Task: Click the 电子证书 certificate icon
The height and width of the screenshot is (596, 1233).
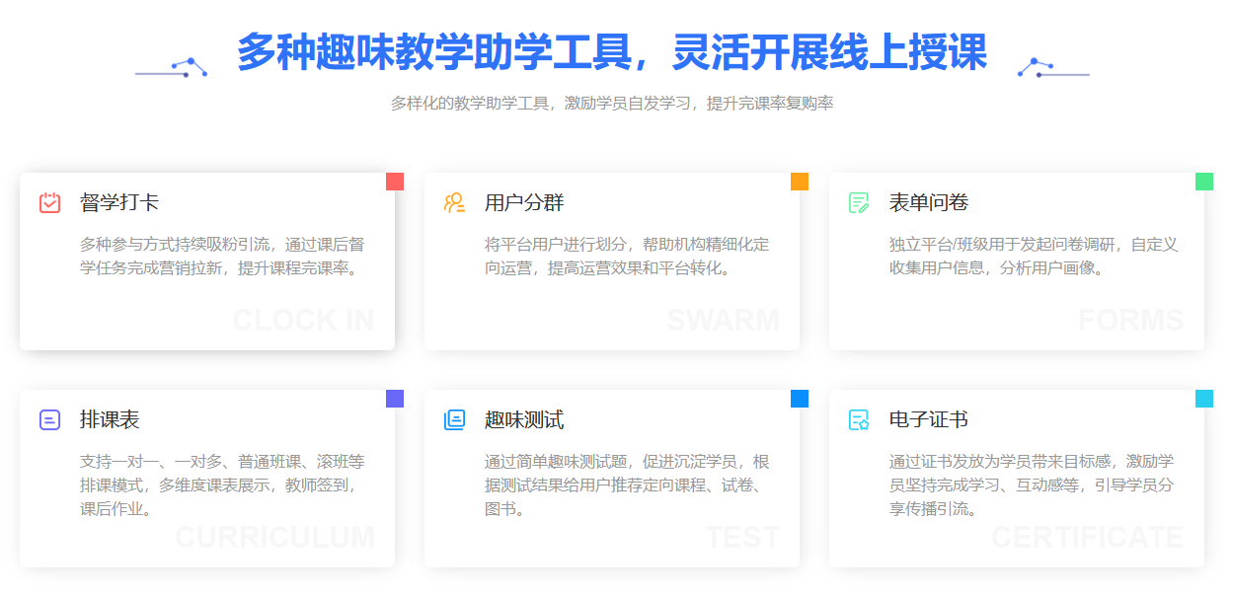Action: (857, 418)
